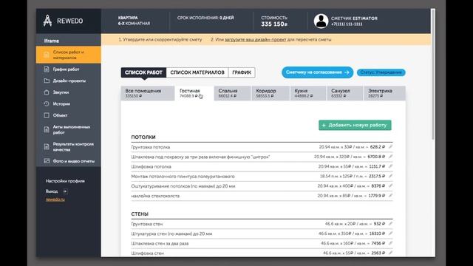Edit the Грунтовка потолка row with its pencil icon

390,147
